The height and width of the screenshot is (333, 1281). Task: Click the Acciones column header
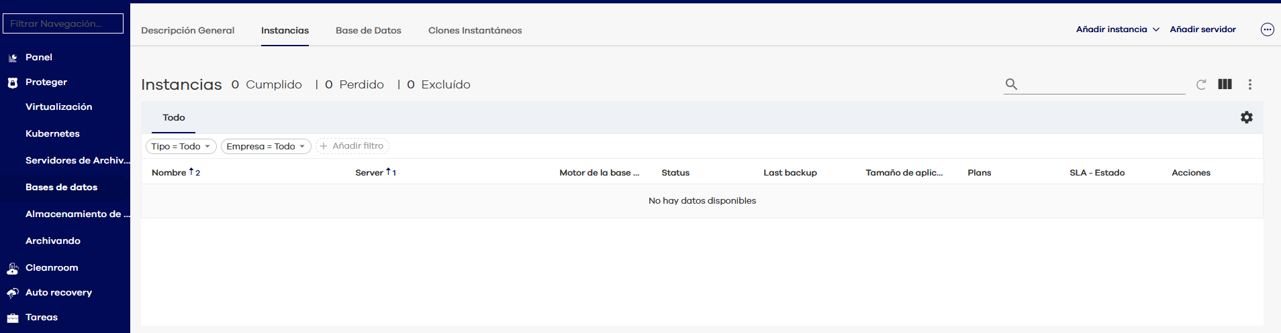[1191, 173]
